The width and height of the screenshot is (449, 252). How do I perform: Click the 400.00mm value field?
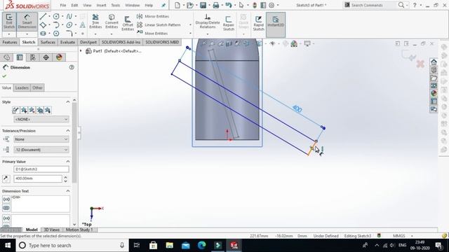pos(37,178)
